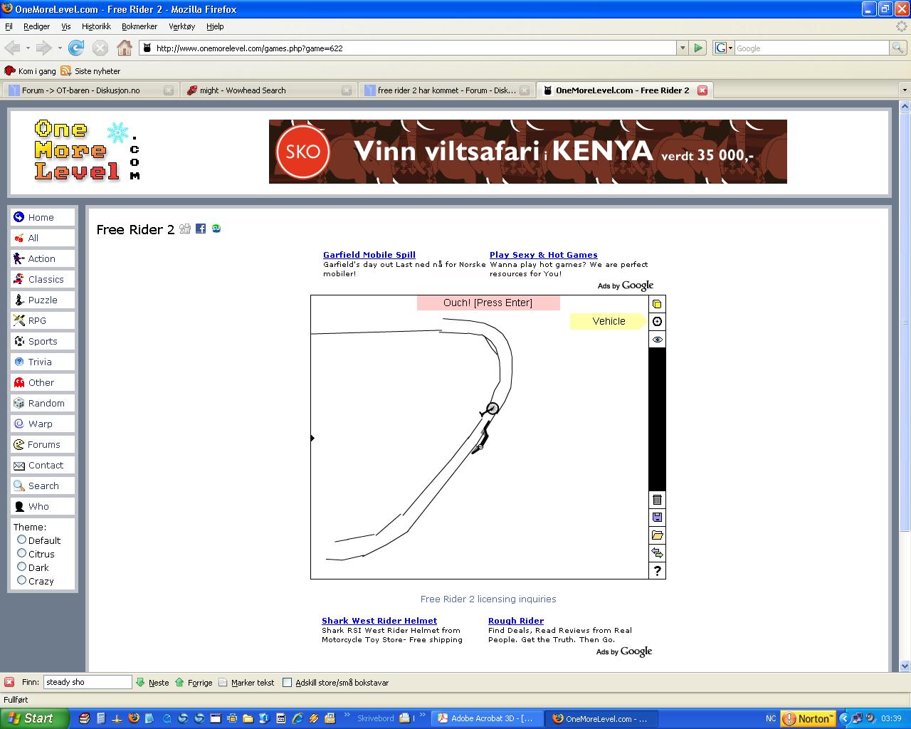Screen dimensions: 911x729
Task: Open back-history dropdown arrow
Action: 28,48
